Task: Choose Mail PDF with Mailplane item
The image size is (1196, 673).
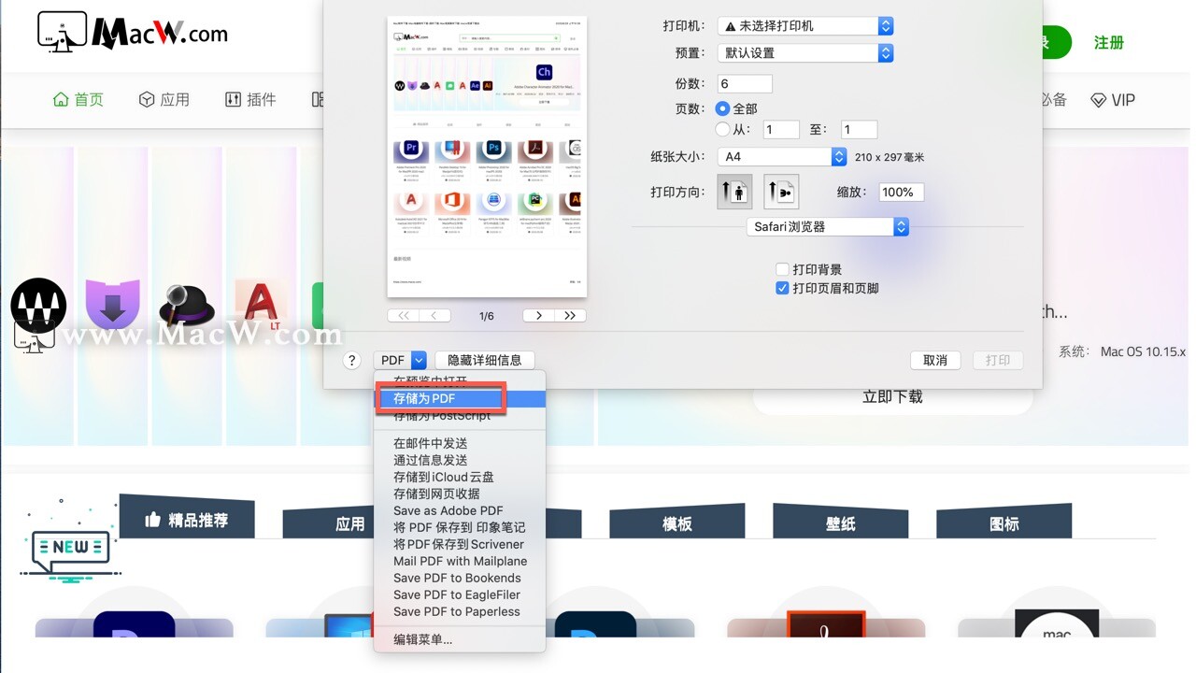Action: (460, 561)
